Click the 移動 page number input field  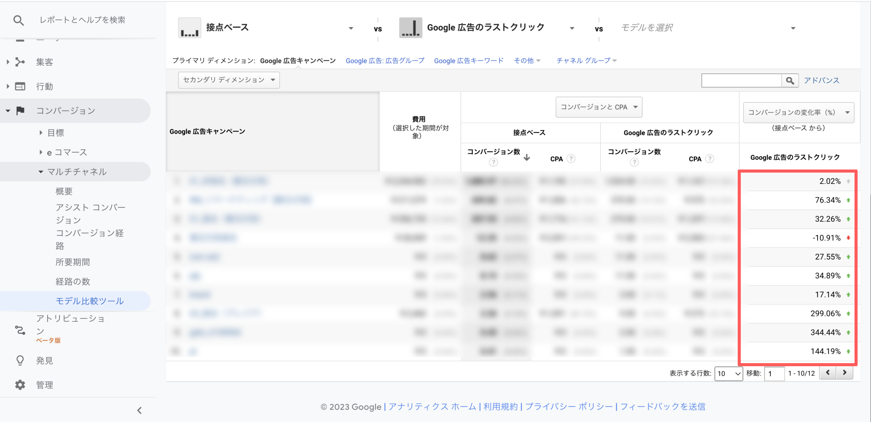[x=774, y=373]
